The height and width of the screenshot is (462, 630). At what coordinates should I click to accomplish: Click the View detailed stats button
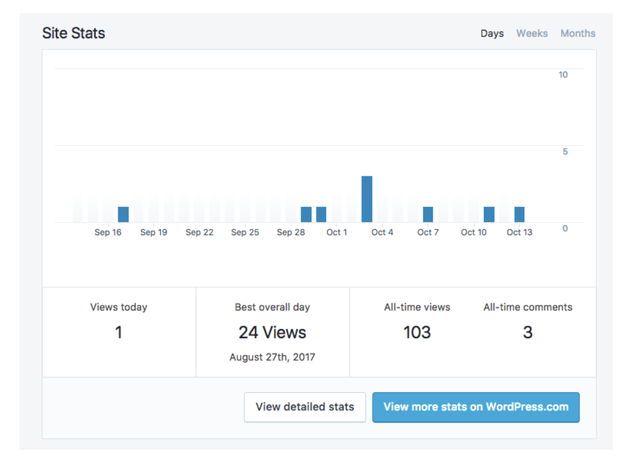(x=305, y=407)
